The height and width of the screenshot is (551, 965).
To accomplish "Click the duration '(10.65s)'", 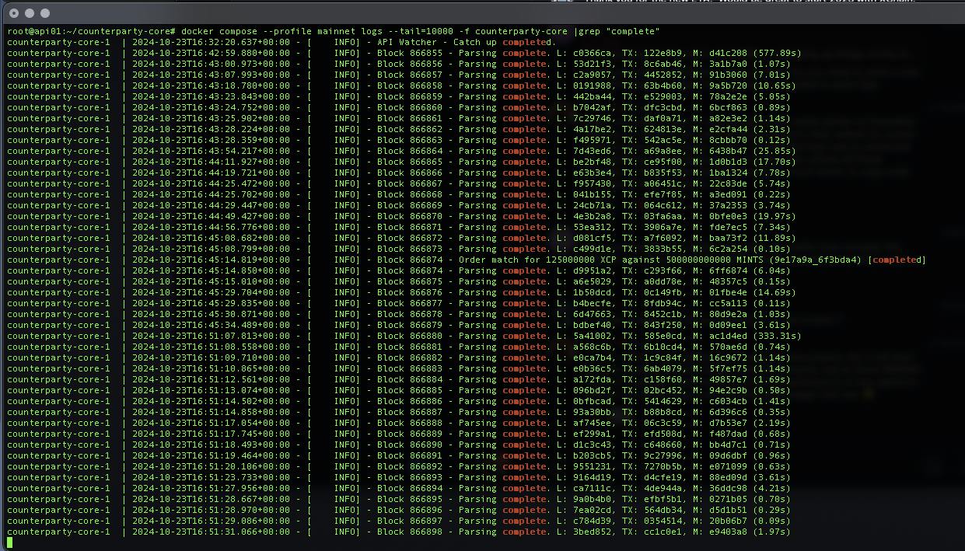I will click(x=774, y=85).
